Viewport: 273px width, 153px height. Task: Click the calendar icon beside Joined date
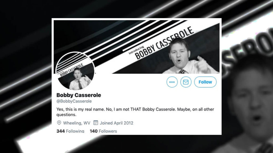coord(96,123)
